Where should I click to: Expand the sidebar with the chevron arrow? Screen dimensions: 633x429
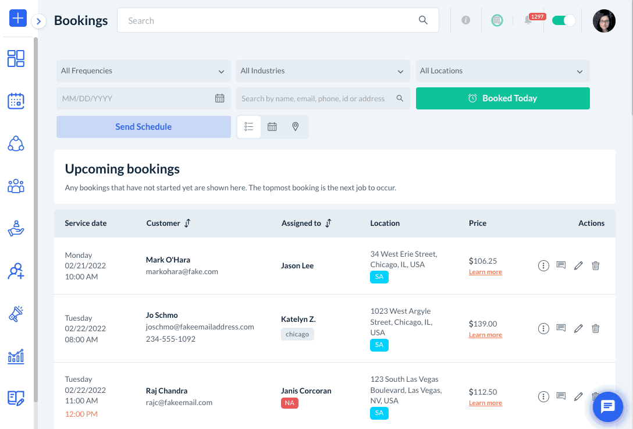[39, 21]
